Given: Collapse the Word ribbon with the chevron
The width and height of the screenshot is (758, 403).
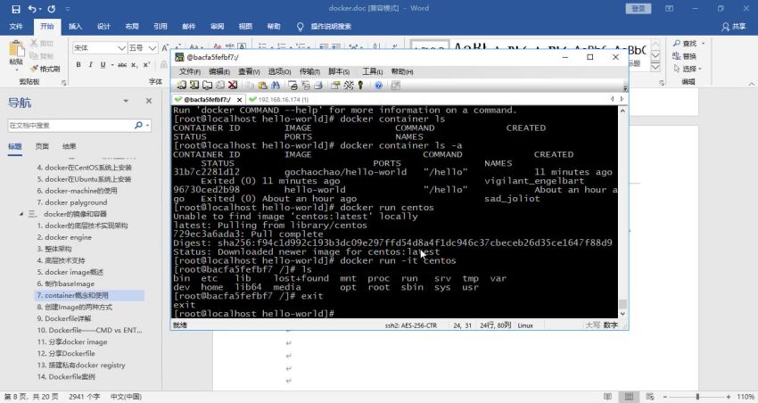Looking at the screenshot, I should pyautogui.click(x=751, y=83).
